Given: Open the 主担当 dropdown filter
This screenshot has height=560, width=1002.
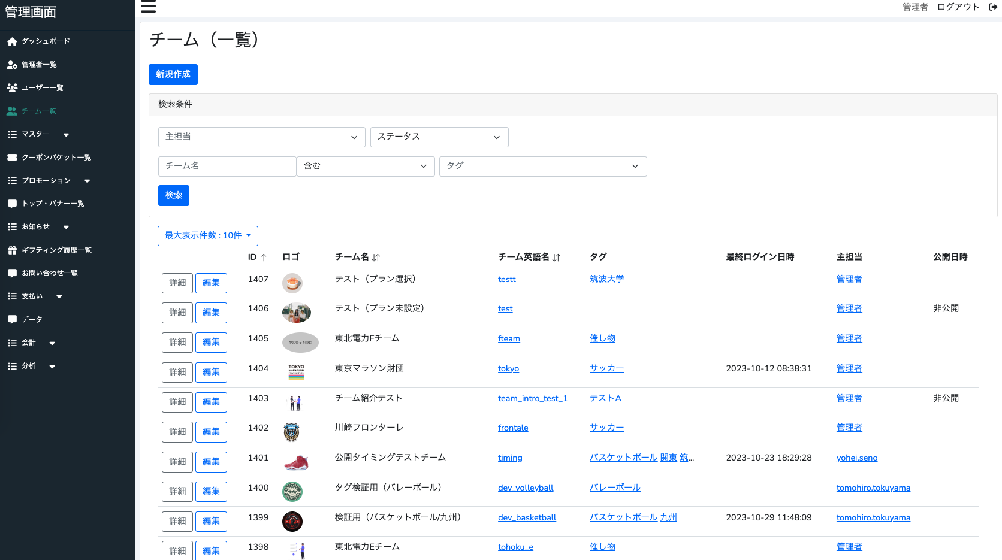Looking at the screenshot, I should pos(261,137).
